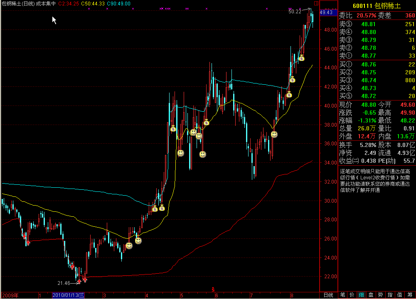
Task: Click the 21.46 low price annotation
Action: coord(64,283)
